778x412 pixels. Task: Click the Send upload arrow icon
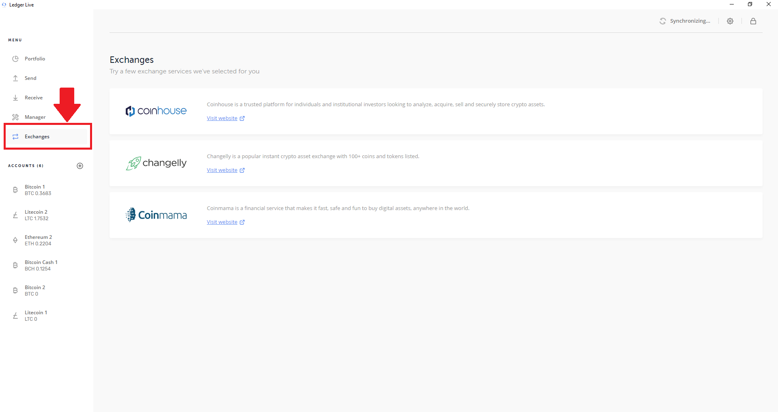[x=15, y=78]
